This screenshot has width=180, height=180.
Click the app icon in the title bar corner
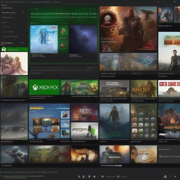coord(2,2)
